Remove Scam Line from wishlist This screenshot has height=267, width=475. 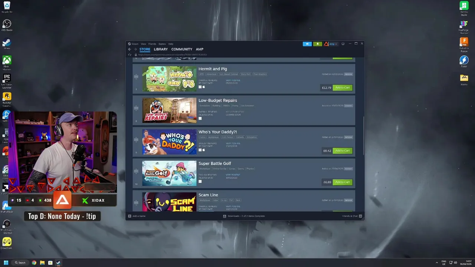(x=348, y=200)
